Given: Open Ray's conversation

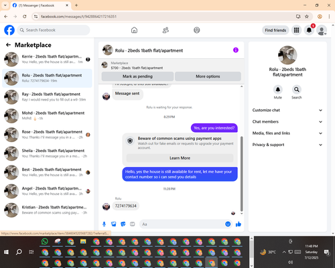Looking at the screenshot, I should (x=47, y=97).
